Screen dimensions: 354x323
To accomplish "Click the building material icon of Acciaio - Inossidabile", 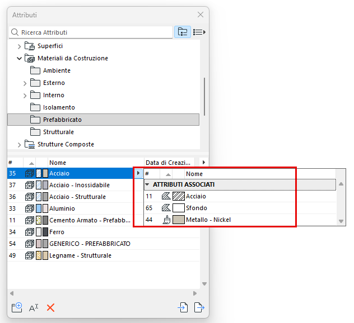I will pos(30,185).
